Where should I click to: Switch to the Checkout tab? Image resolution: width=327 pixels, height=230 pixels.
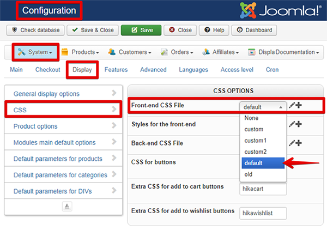coord(48,70)
